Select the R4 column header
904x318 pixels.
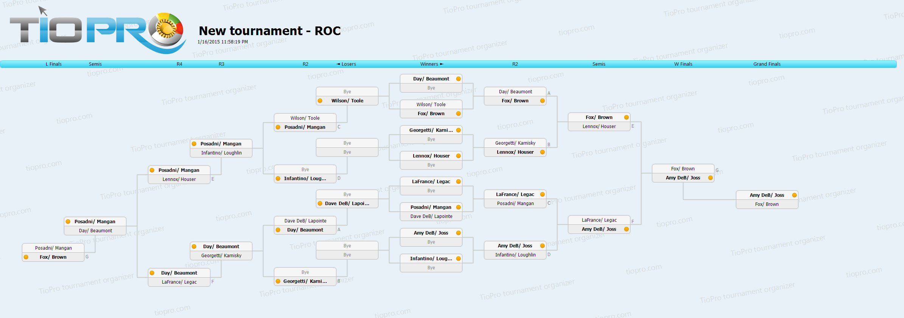click(179, 64)
